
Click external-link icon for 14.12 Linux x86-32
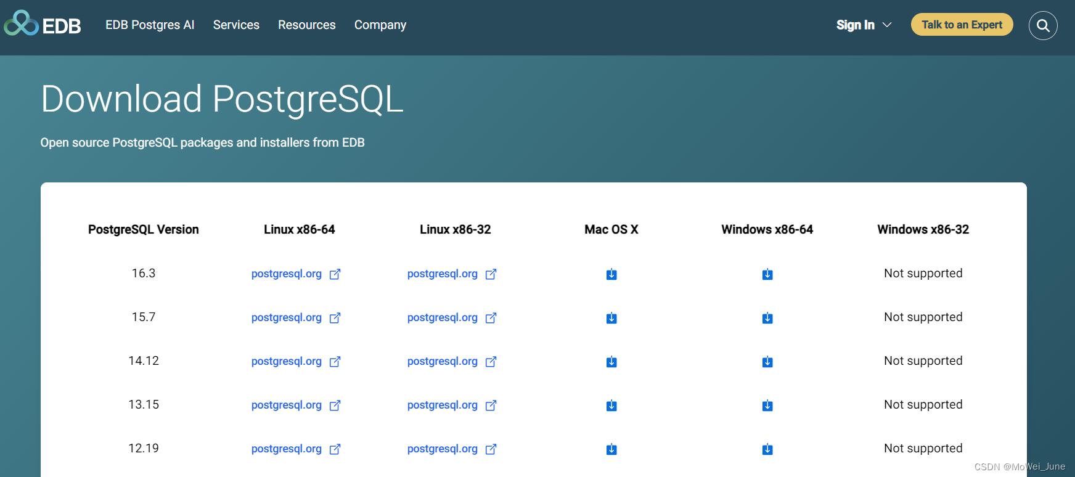(491, 362)
